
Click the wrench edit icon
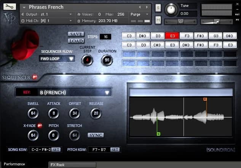(10, 6)
